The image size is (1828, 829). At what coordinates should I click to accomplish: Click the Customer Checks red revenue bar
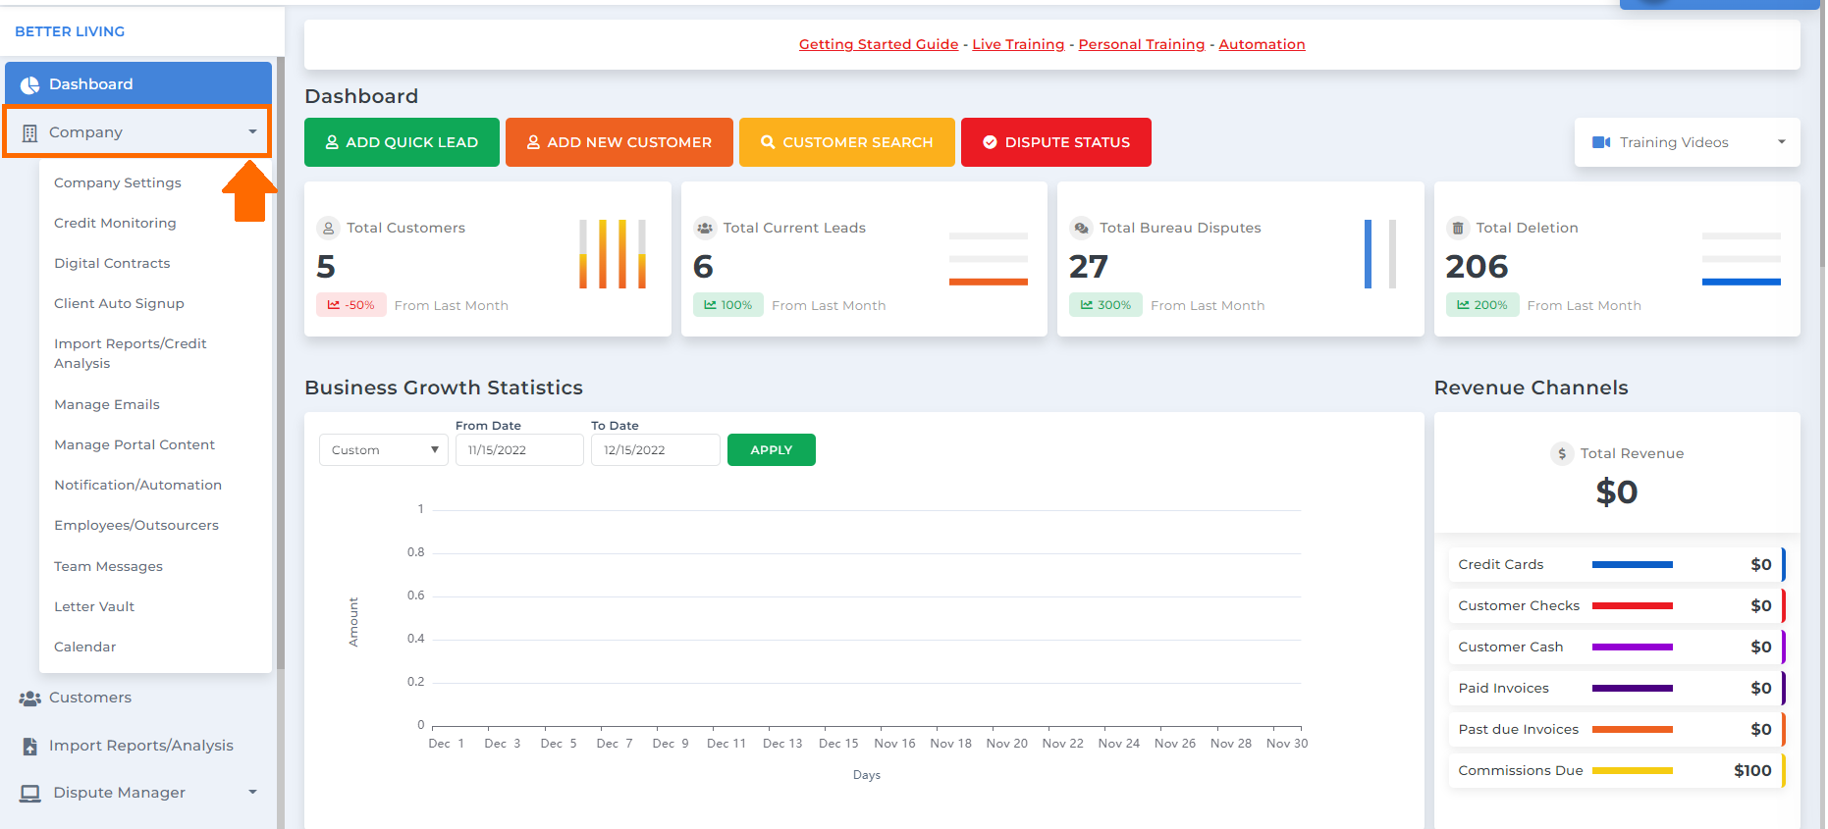click(1633, 606)
